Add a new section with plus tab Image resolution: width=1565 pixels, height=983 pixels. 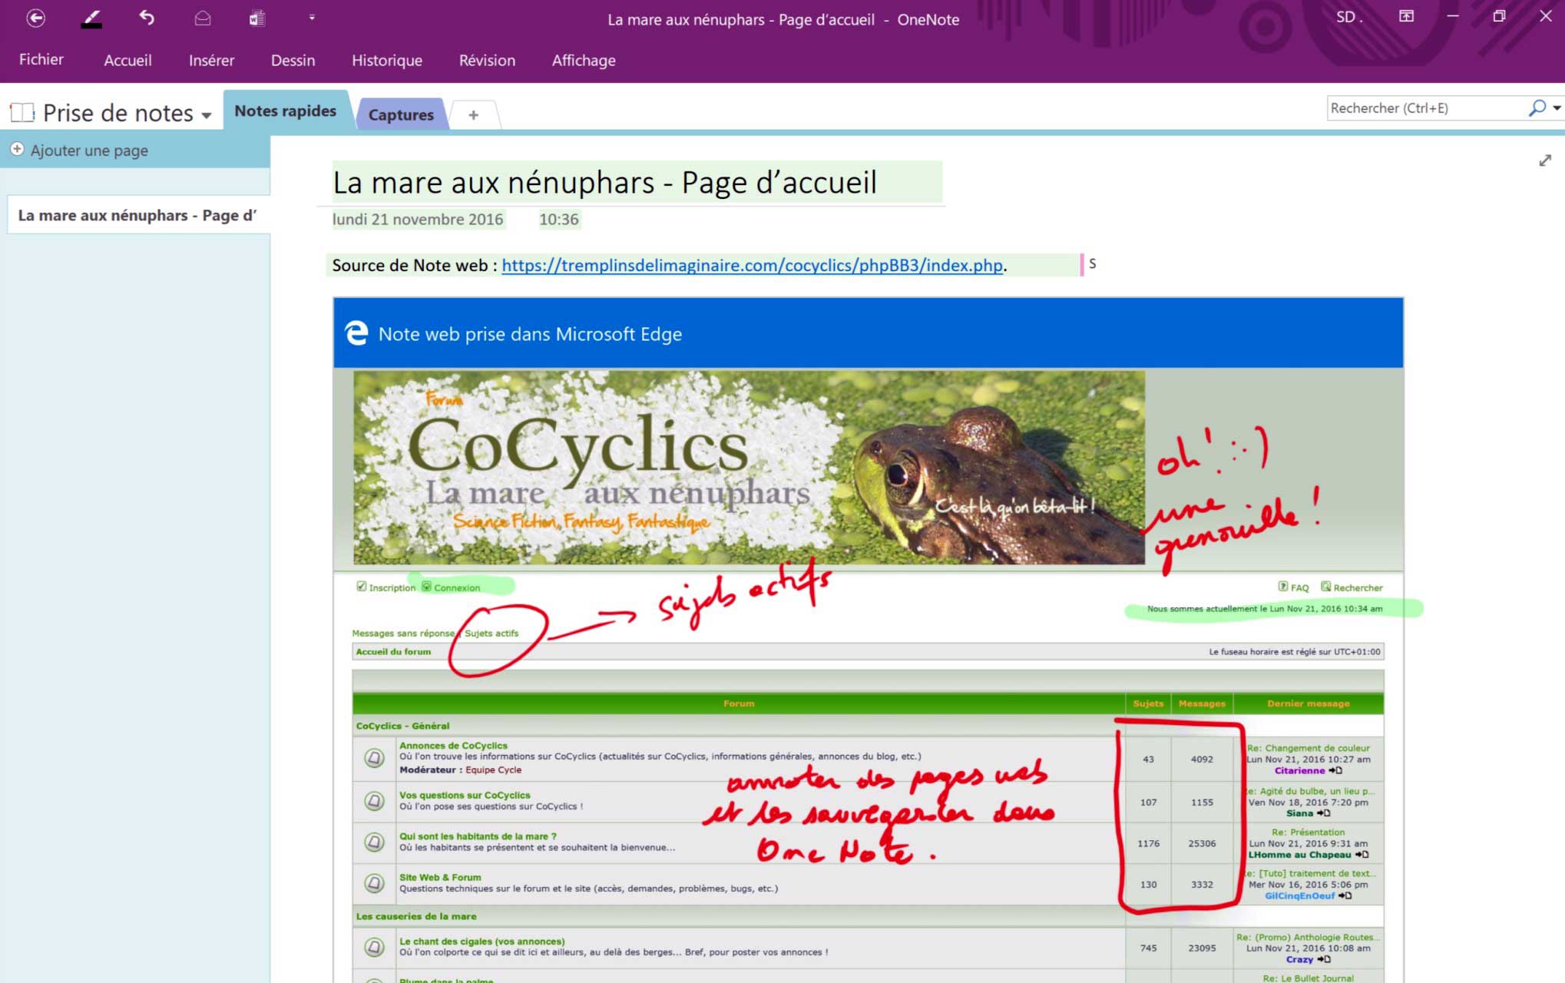coord(474,115)
